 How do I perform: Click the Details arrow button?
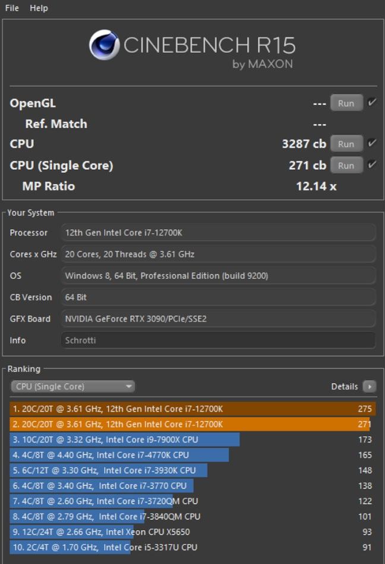coord(370,386)
